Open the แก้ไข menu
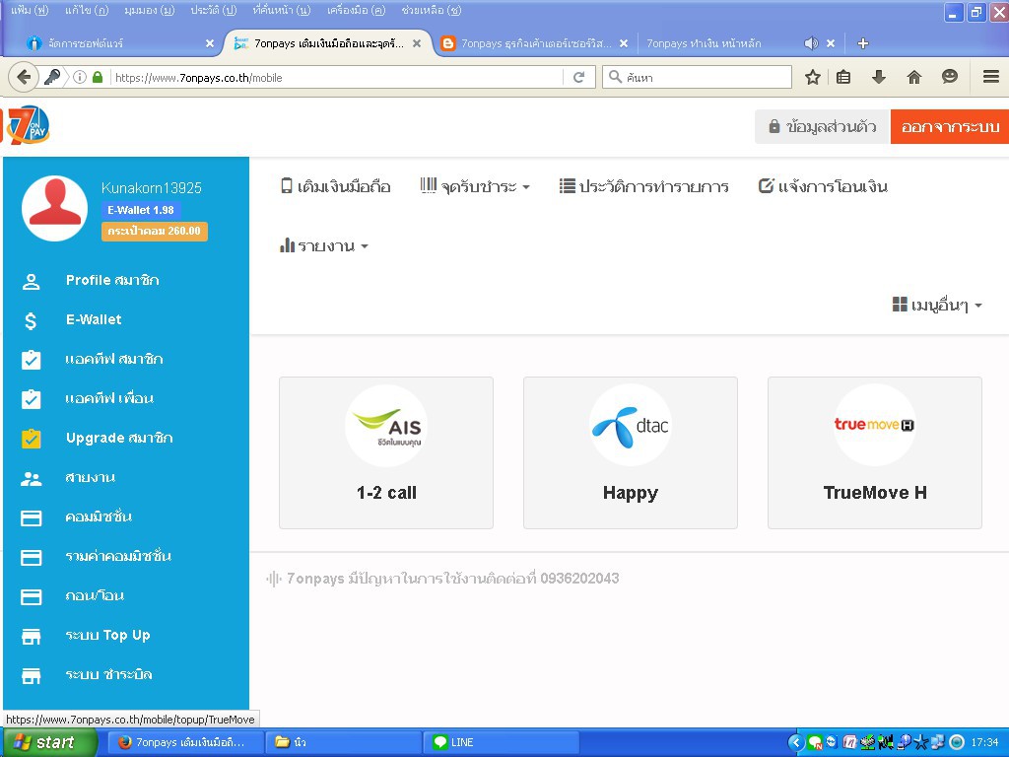The width and height of the screenshot is (1009, 757). tap(87, 10)
